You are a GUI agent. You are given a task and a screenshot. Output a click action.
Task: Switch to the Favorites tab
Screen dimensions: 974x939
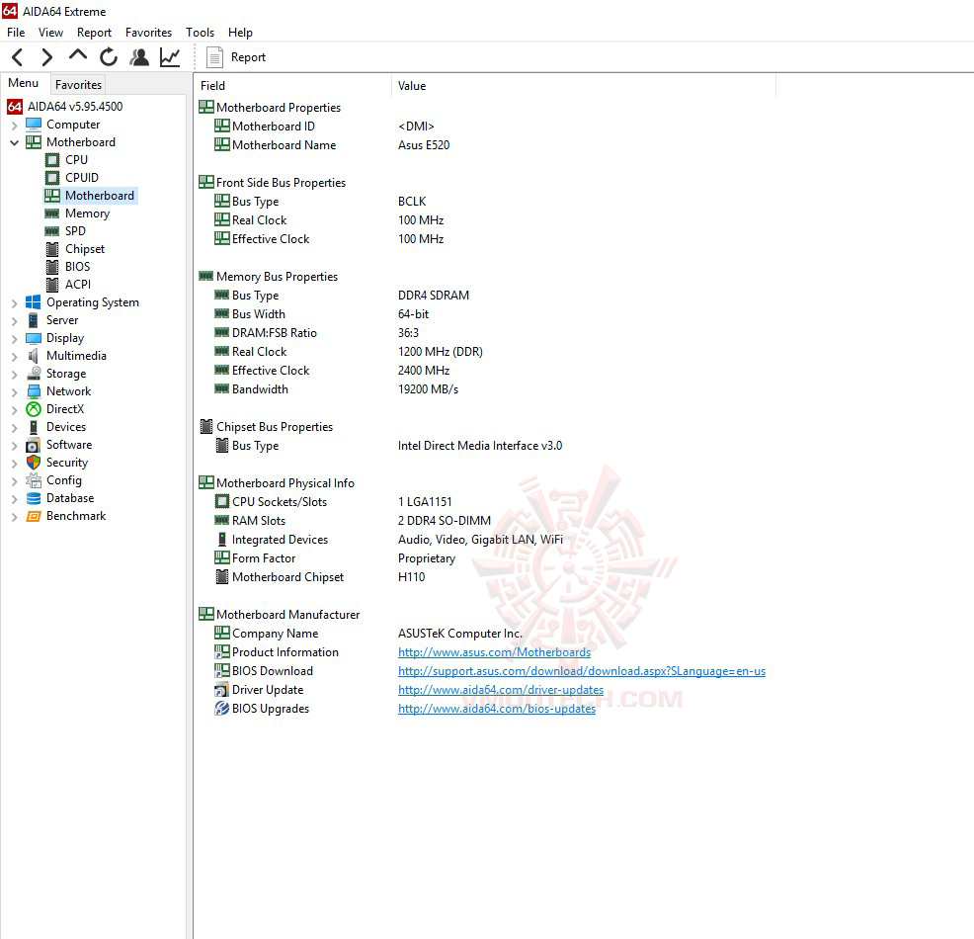point(78,85)
